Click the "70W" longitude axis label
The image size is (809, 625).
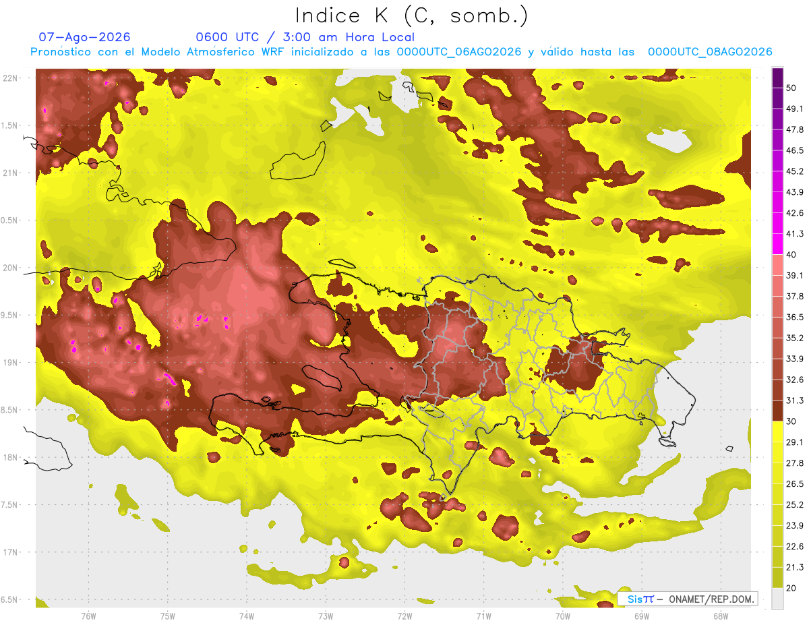(x=563, y=617)
